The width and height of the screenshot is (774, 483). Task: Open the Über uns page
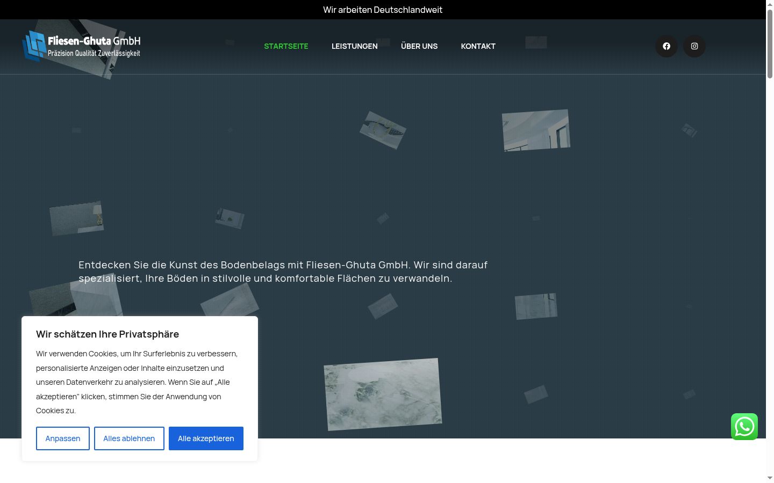(419, 46)
